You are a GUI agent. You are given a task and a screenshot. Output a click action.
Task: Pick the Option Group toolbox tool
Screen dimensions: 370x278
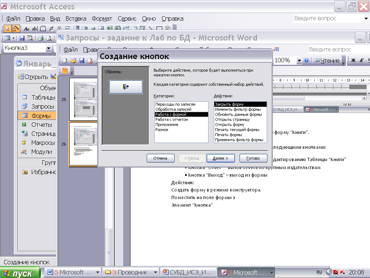(x=43, y=29)
